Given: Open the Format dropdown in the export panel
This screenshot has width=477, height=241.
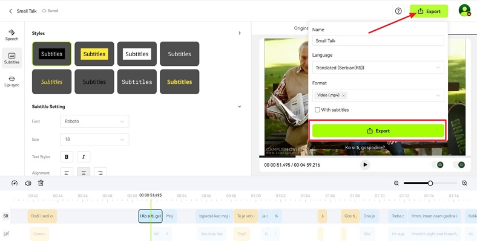Looking at the screenshot, I should [x=378, y=95].
